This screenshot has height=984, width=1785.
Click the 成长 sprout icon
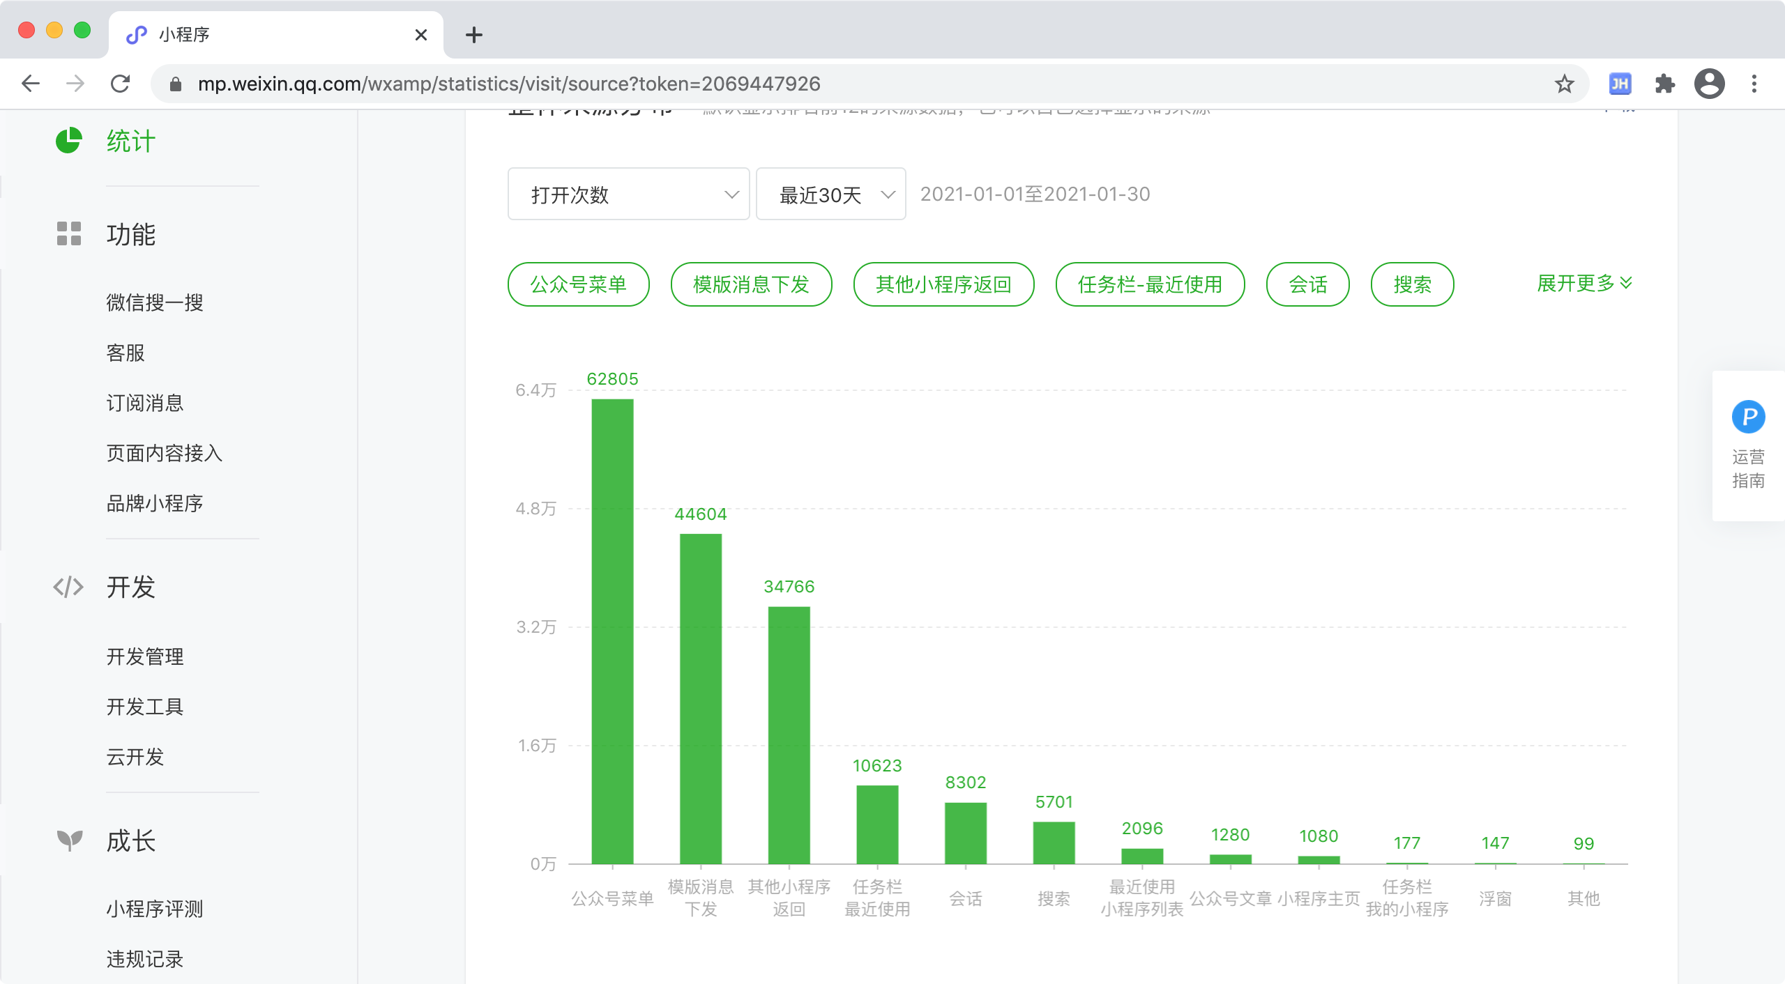tap(68, 840)
